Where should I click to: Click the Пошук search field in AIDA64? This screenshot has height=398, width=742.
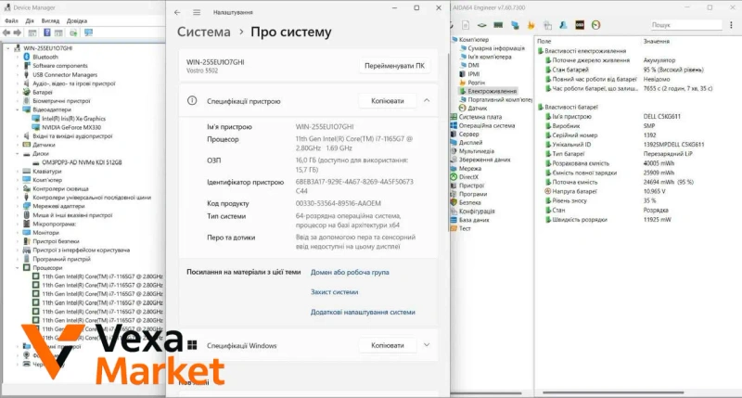(x=686, y=25)
